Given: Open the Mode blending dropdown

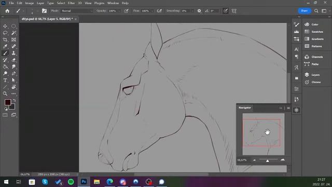Looking at the screenshot, I should point(77,11).
